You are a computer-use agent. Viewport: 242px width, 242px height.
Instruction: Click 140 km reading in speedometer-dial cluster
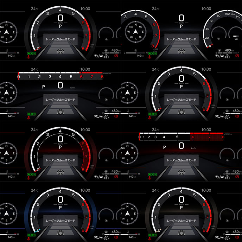[140, 56]
